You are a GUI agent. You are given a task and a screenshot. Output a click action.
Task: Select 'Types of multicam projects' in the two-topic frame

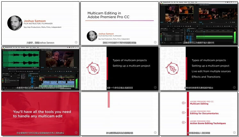(x=130, y=60)
